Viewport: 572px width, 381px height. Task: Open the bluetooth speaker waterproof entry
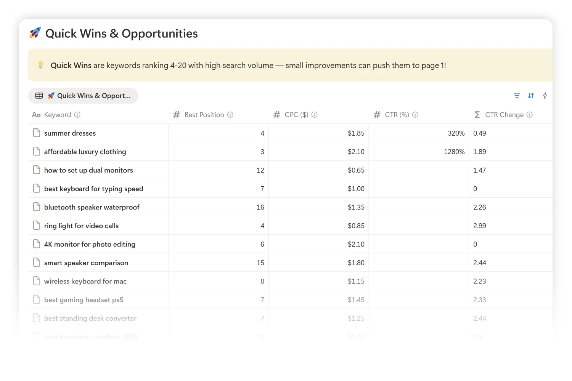(x=92, y=207)
